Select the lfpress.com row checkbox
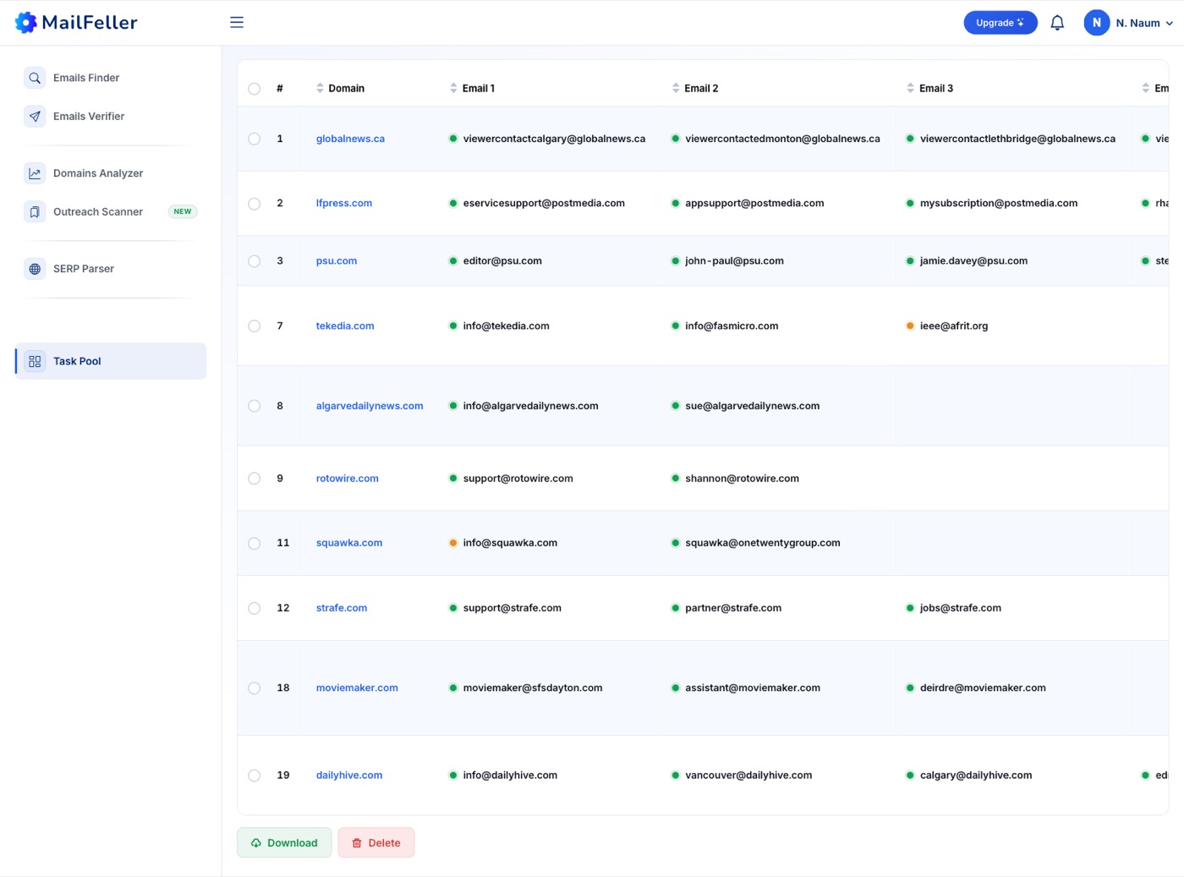 point(255,204)
